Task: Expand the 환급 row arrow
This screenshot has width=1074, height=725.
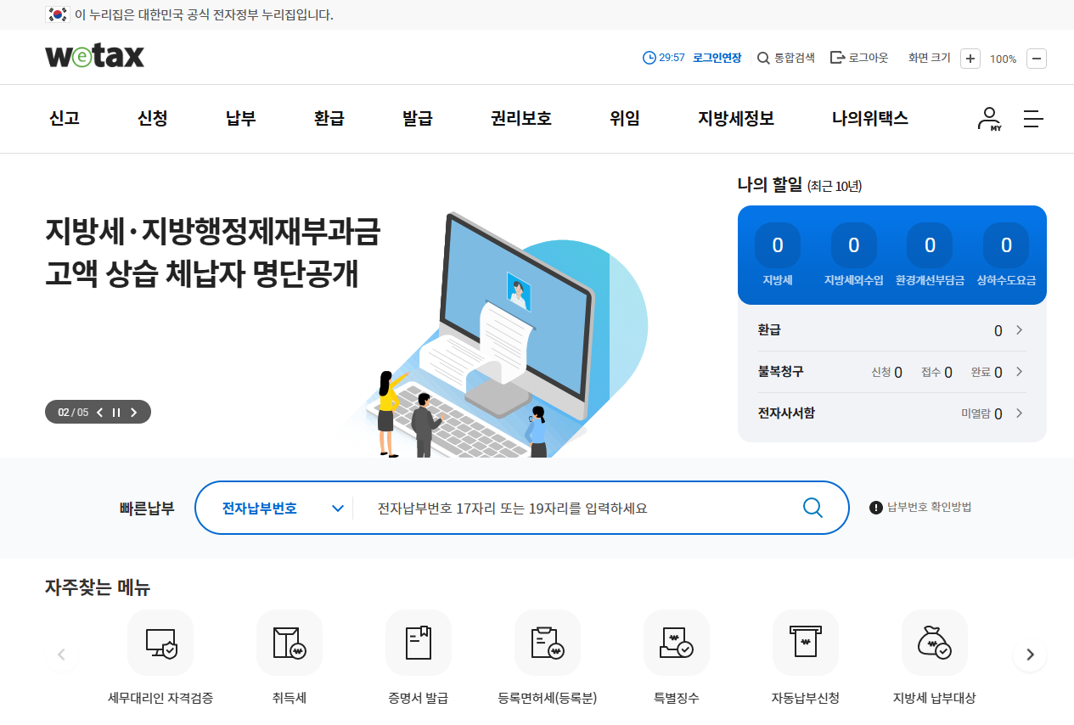Action: tap(1020, 330)
